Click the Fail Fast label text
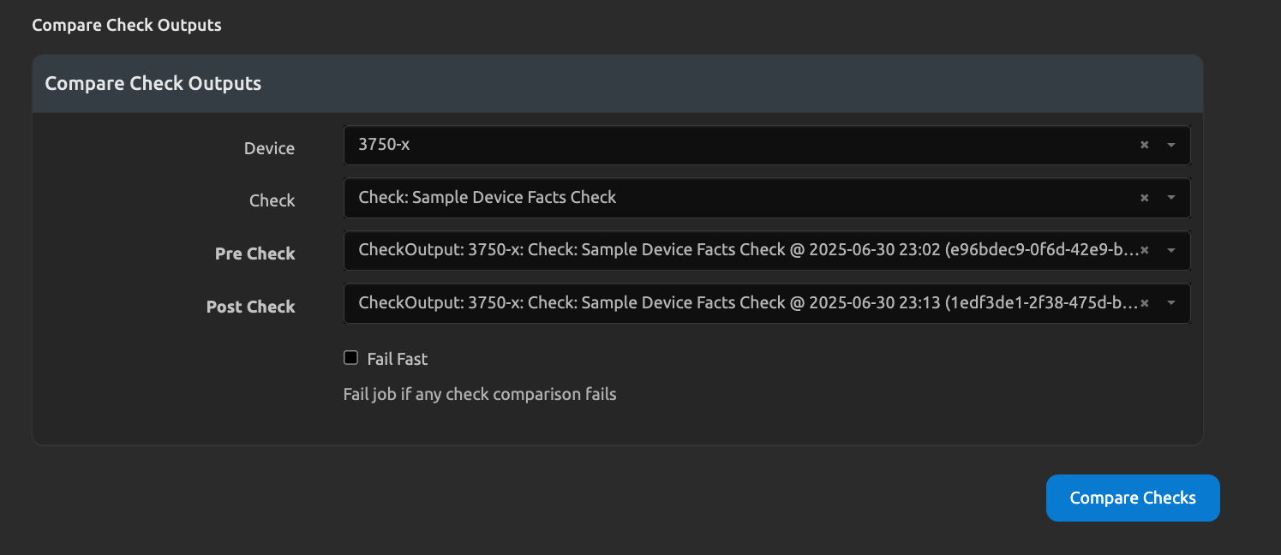Viewport: 1281px width, 555px height. [397, 360]
